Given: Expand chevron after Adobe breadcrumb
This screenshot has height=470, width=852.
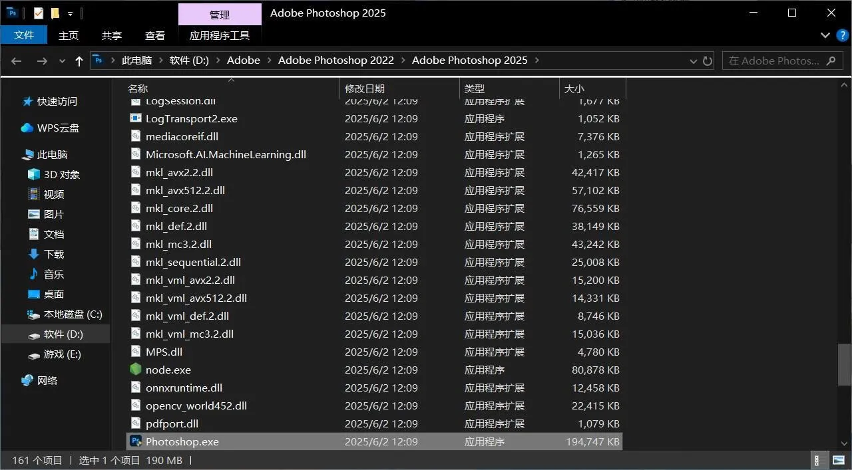Looking at the screenshot, I should 270,60.
